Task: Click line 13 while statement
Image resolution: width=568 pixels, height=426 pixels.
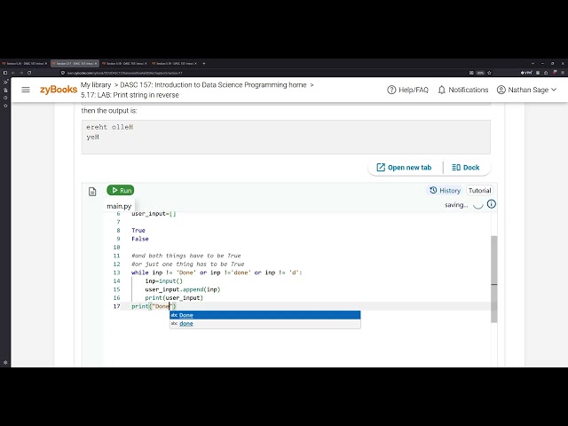Action: click(x=217, y=272)
